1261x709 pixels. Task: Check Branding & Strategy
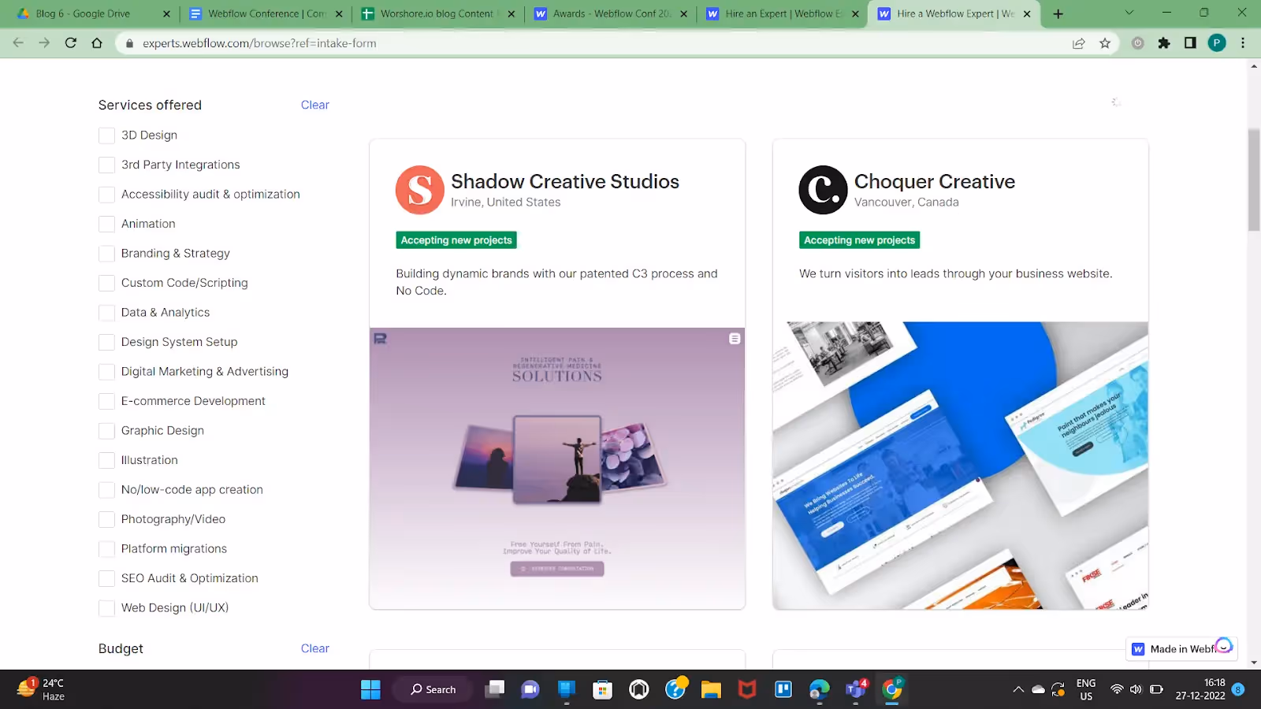coord(106,254)
